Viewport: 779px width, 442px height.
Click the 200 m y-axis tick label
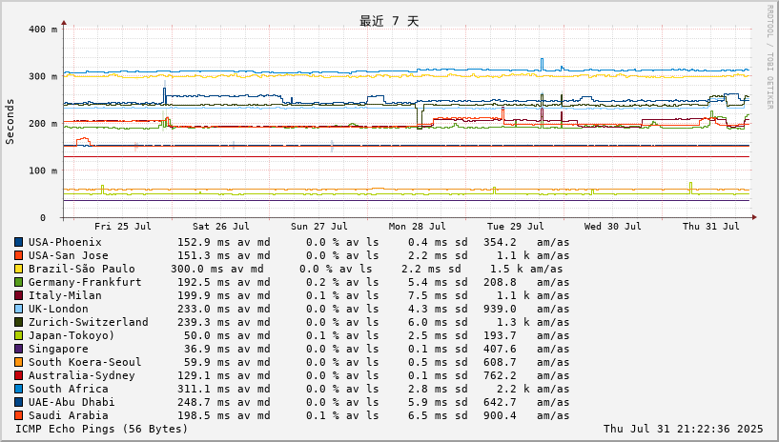coord(43,124)
